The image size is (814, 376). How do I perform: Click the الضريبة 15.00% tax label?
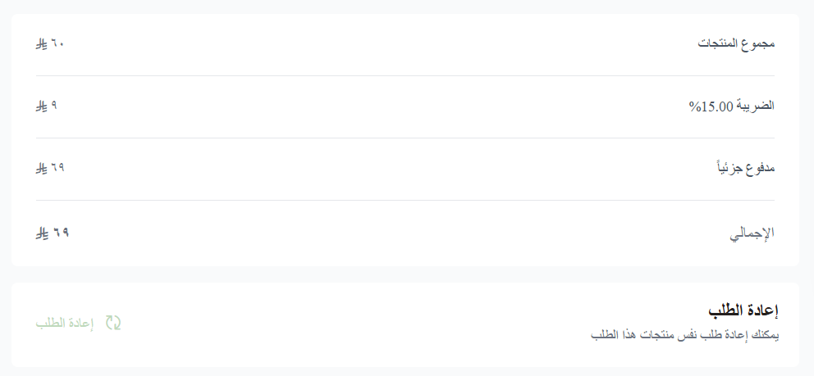point(731,106)
